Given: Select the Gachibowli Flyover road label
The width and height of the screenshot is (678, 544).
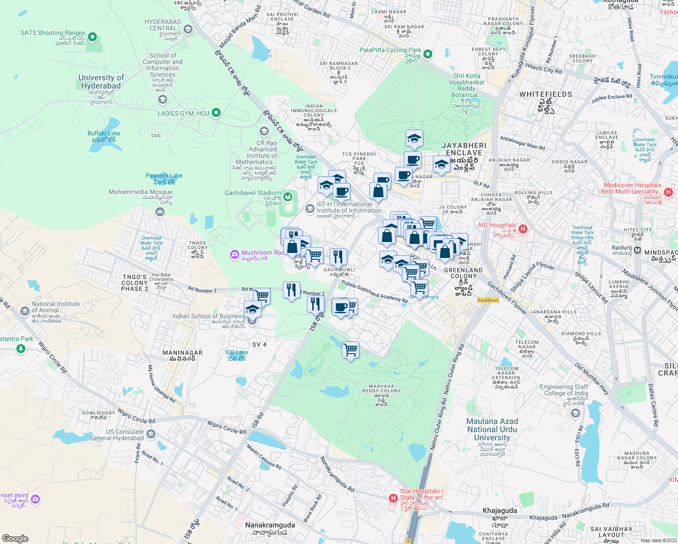Looking at the screenshot, I should [507, 298].
